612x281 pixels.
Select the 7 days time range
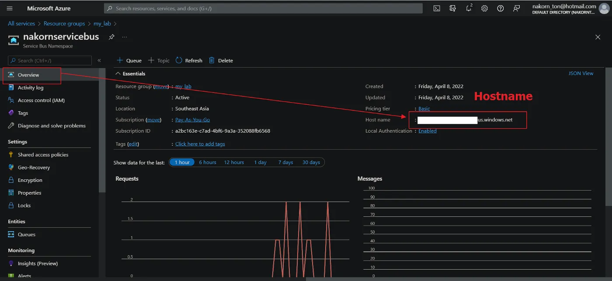(285, 162)
